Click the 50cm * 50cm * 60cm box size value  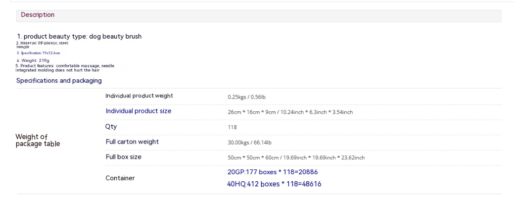pos(296,158)
